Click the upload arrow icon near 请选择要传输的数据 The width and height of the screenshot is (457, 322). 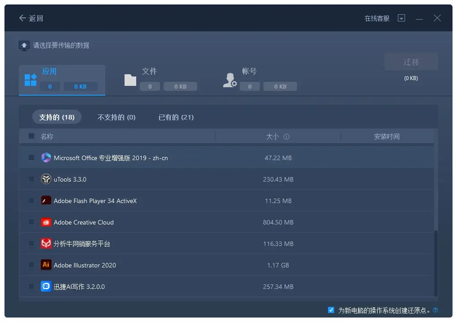coord(24,45)
